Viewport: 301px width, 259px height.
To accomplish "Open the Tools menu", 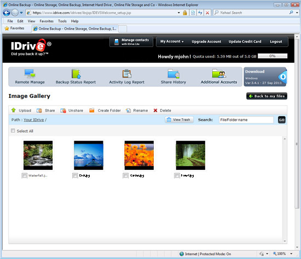I will [62, 21].
